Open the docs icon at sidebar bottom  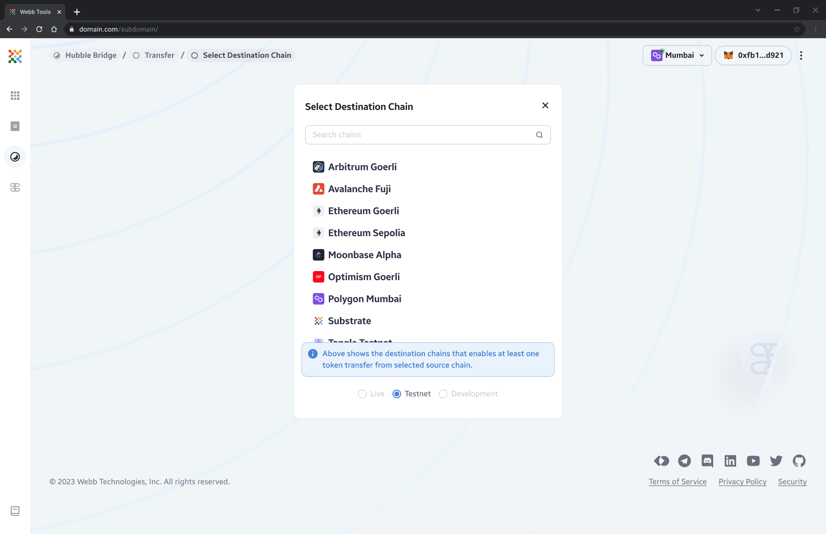coord(15,511)
